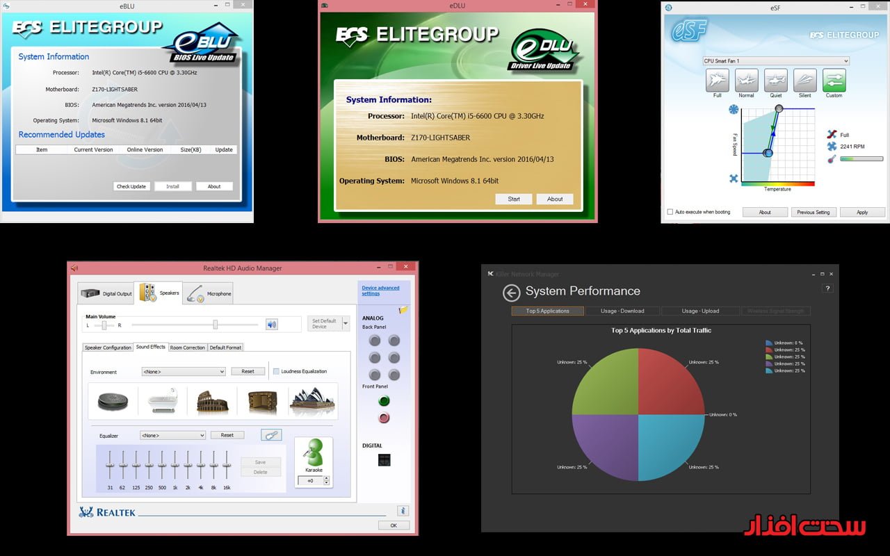Increase the Karaoke value stepper
This screenshot has height=556, width=890.
[327, 478]
